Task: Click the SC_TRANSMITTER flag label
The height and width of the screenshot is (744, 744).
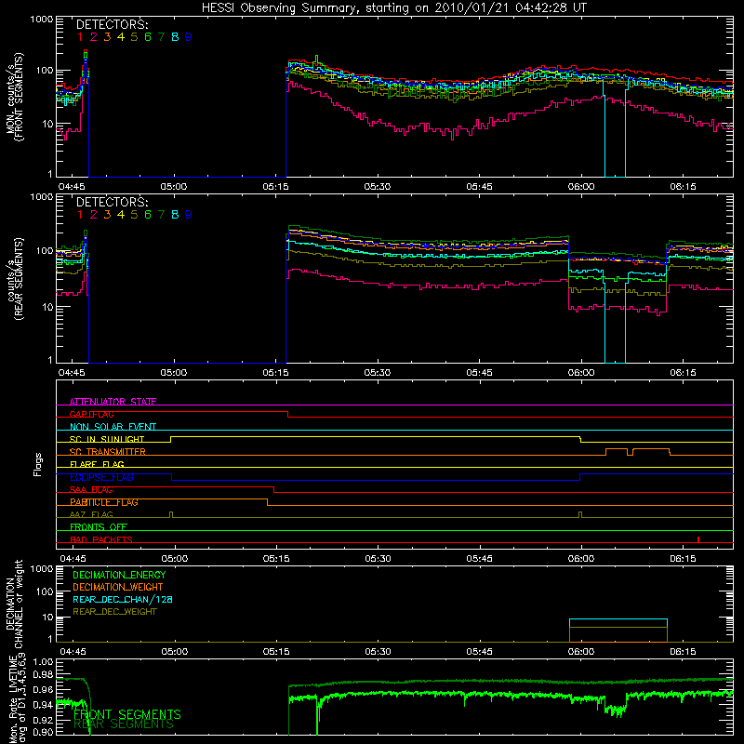Action: point(107,452)
